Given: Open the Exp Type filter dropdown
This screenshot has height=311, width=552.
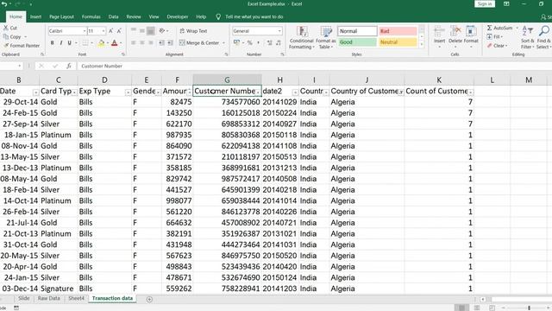Looking at the screenshot, I should [x=128, y=92].
